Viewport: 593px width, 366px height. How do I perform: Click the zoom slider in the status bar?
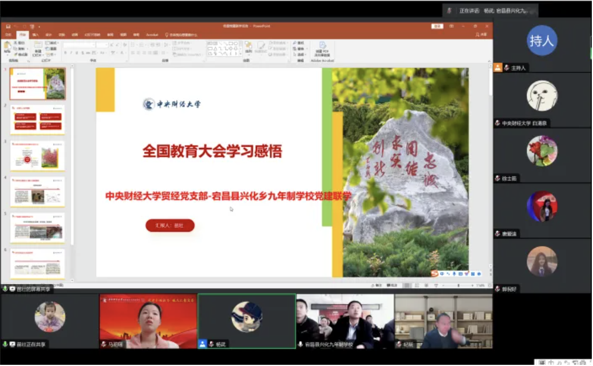(x=458, y=286)
